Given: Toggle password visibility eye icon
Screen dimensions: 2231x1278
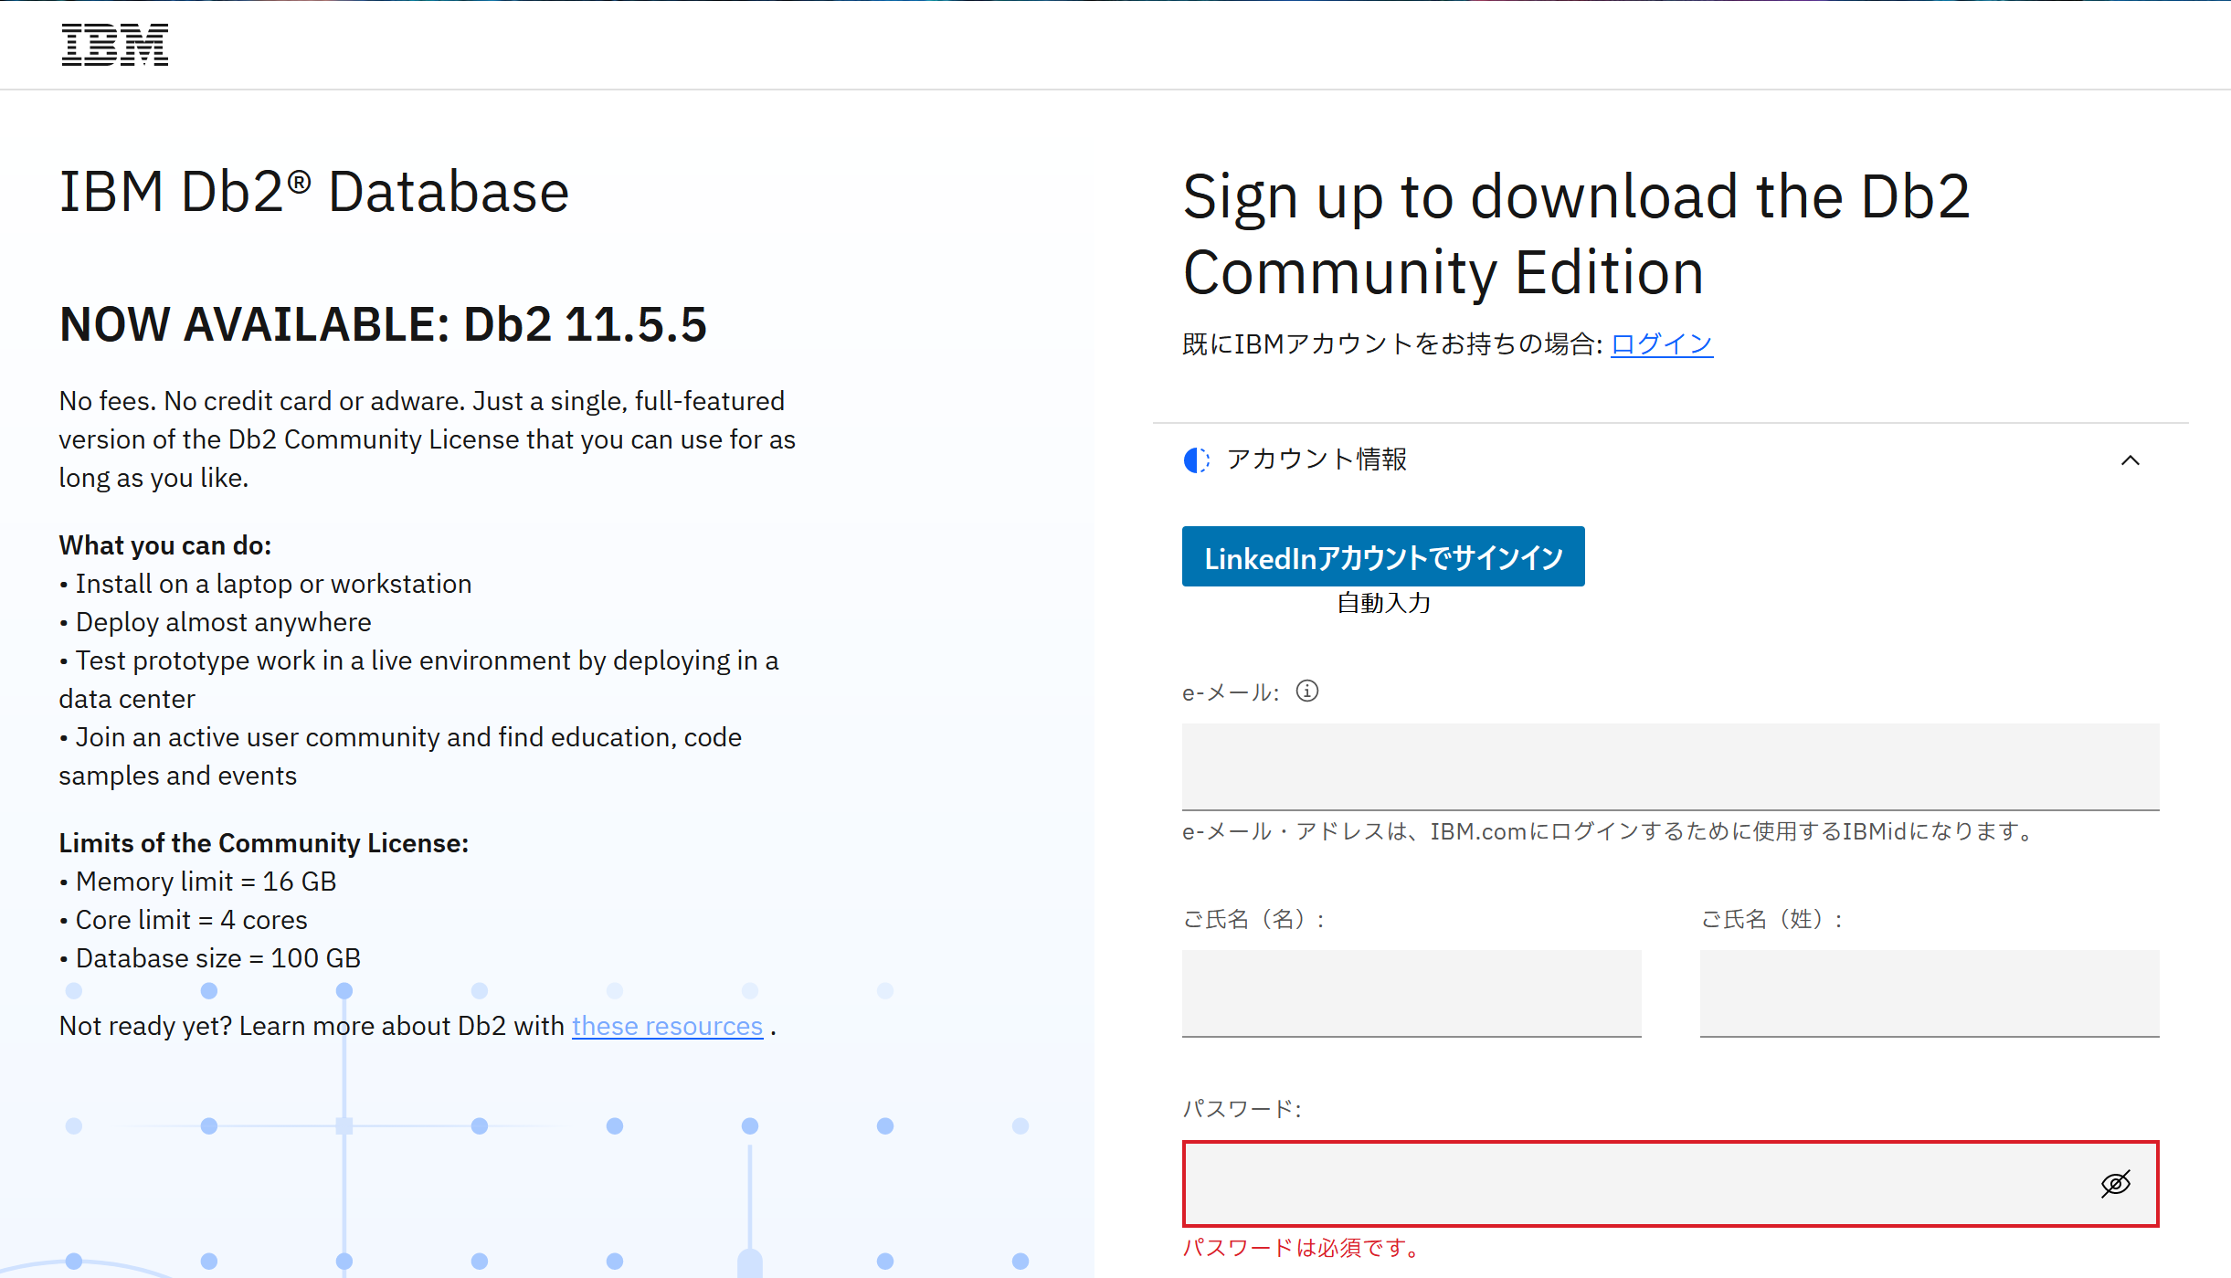Looking at the screenshot, I should [2116, 1184].
